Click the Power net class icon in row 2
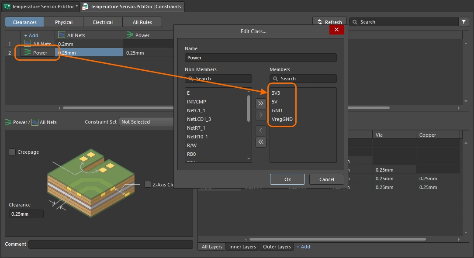Screen dimensions: 474x258 coord(28,53)
